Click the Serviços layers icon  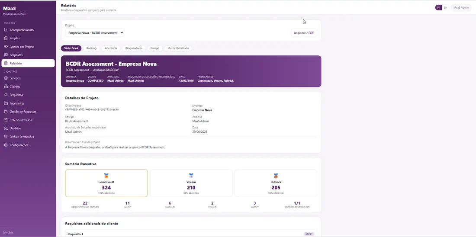[x=6, y=78]
